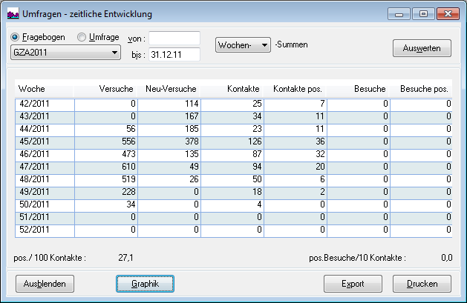Open the Graphik chart view
This screenshot has width=467, height=303.
click(146, 284)
